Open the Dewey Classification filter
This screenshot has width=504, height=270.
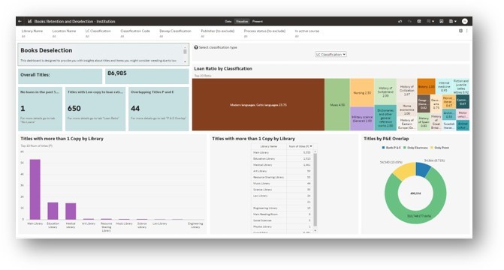click(x=175, y=33)
